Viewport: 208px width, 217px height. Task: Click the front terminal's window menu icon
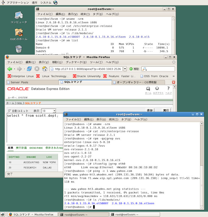pos(66,114)
